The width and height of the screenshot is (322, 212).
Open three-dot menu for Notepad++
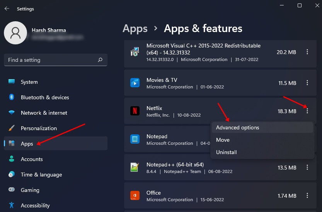coord(307,168)
